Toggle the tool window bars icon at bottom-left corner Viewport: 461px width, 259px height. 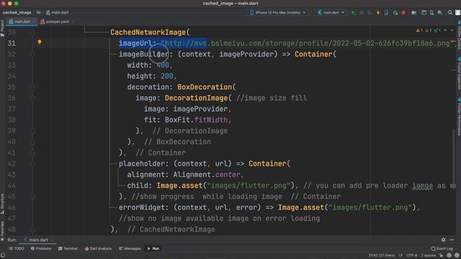point(3,255)
